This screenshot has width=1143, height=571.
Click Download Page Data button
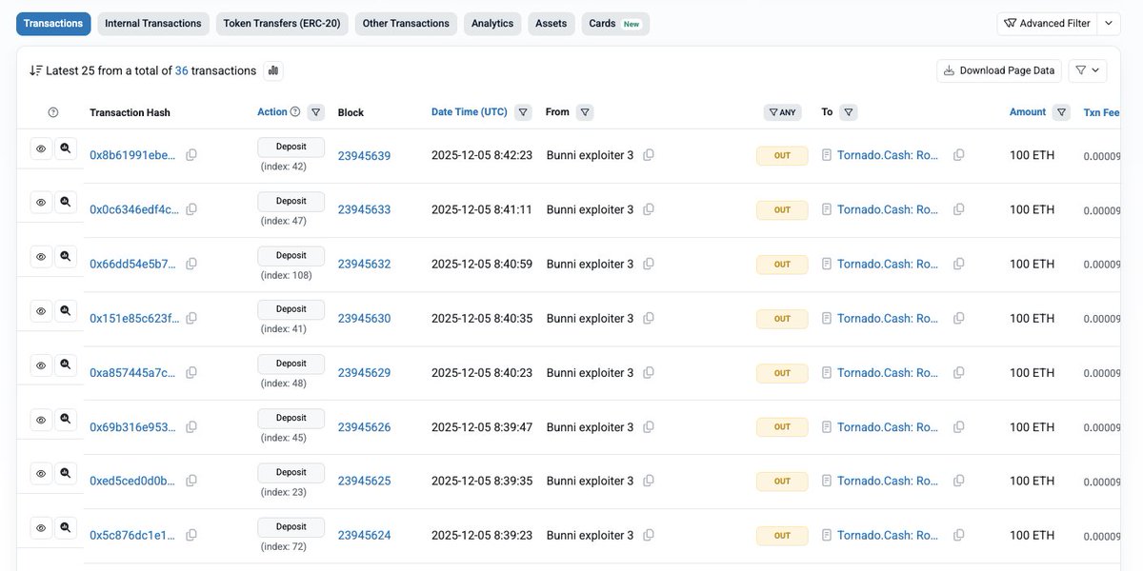point(999,70)
